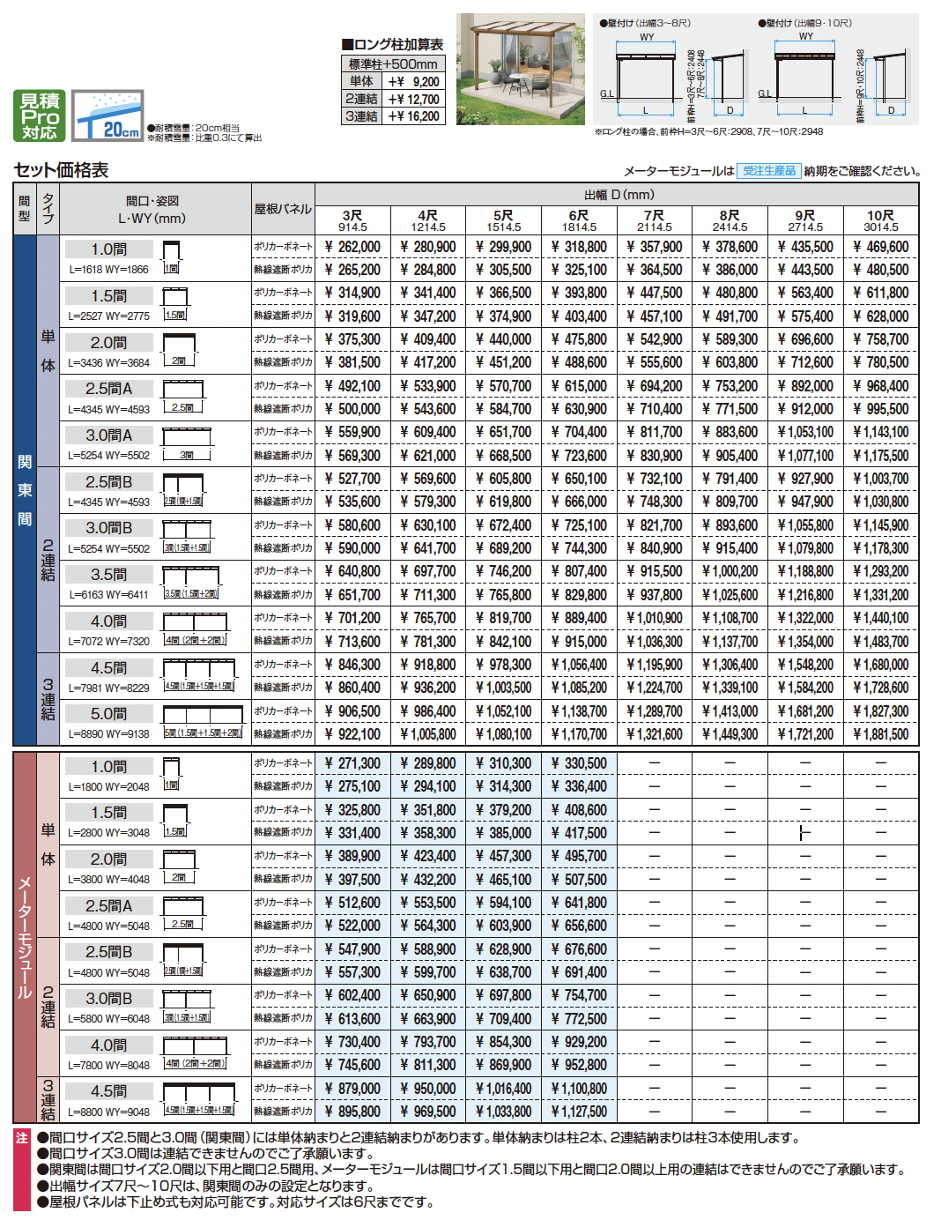941x1220 pixels.
Task: Select the 標準柱+500mm header cell
Action: [393, 63]
